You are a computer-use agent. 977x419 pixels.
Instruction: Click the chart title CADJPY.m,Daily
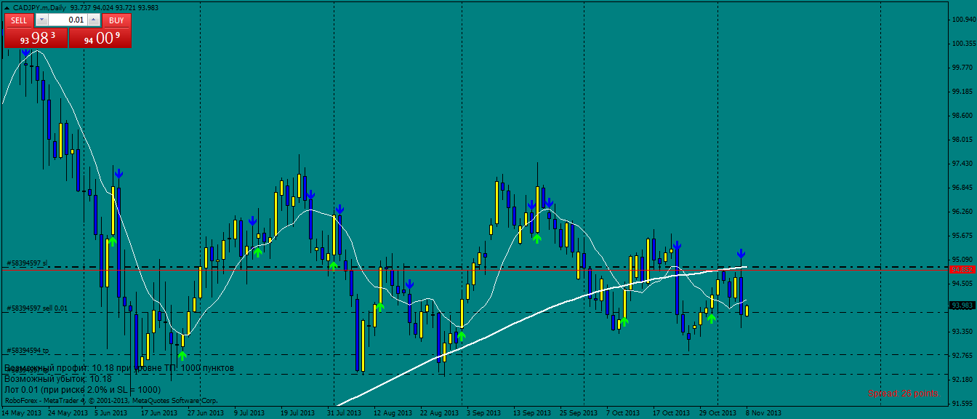click(39, 7)
